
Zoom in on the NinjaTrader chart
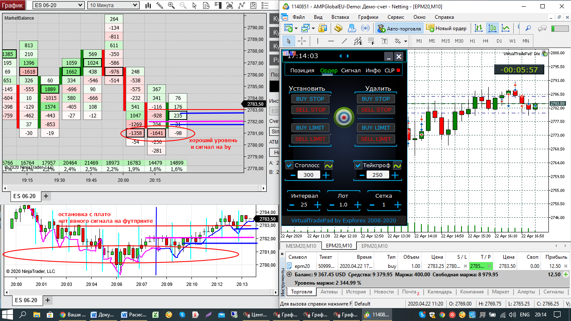[171, 5]
